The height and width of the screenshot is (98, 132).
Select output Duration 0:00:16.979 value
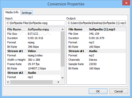pyautogui.click(x=96, y=38)
